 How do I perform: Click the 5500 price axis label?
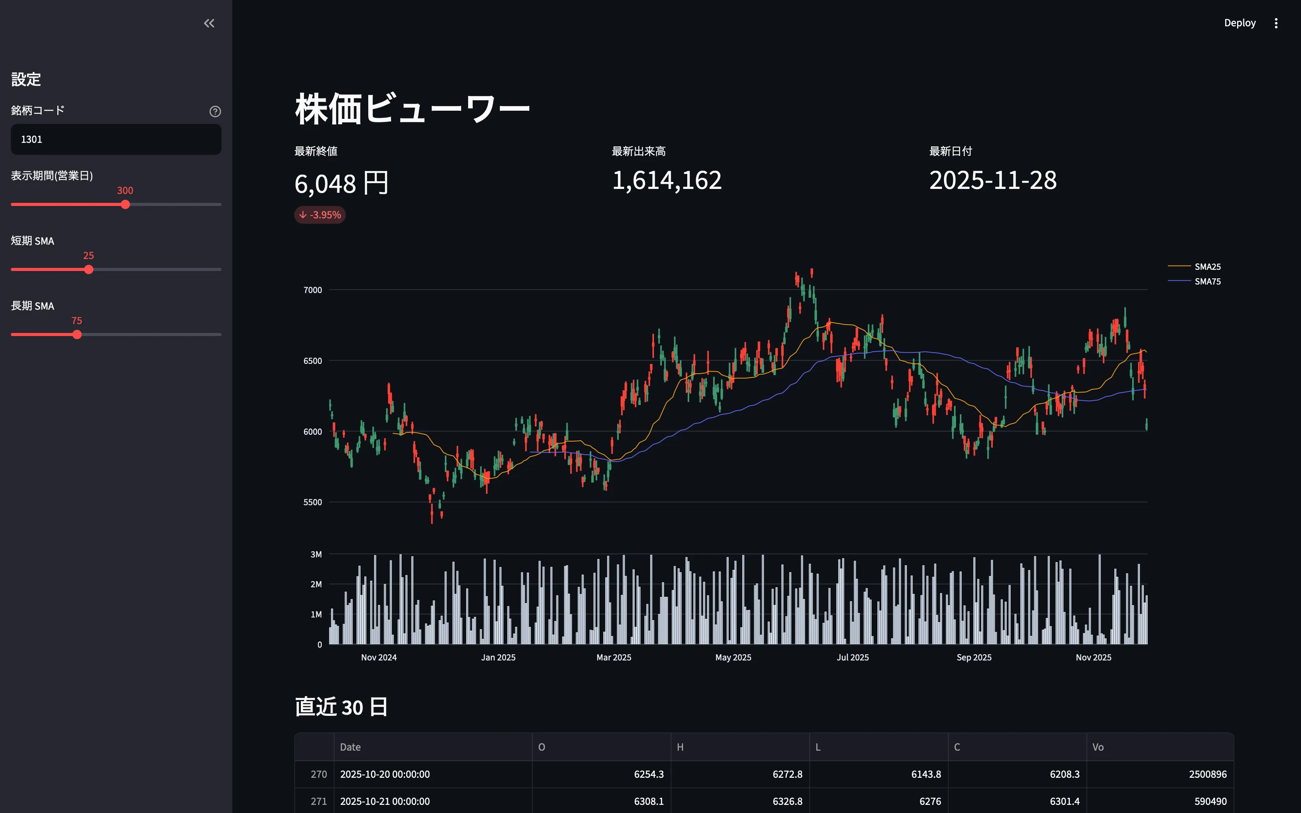(313, 502)
